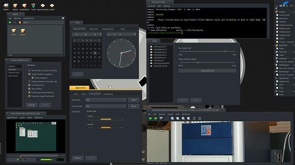This screenshot has width=295, height=165.
Task: Toggle Show folder location in title tab
Action: [29, 71]
